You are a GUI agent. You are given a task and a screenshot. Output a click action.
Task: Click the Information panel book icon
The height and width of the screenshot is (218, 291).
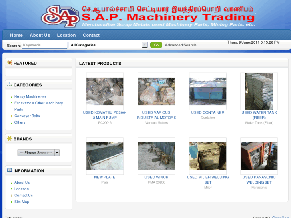[10, 170]
